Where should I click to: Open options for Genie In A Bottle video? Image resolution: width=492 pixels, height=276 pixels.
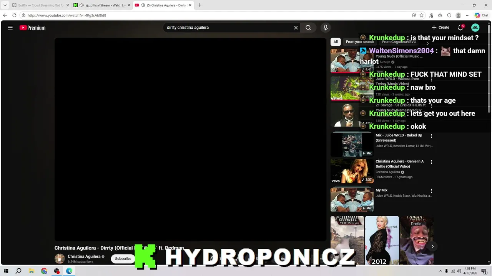point(431,162)
